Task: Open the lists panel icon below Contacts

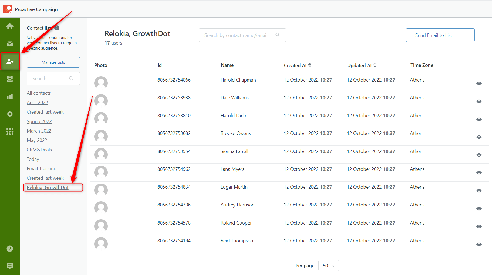Action: [x=10, y=79]
